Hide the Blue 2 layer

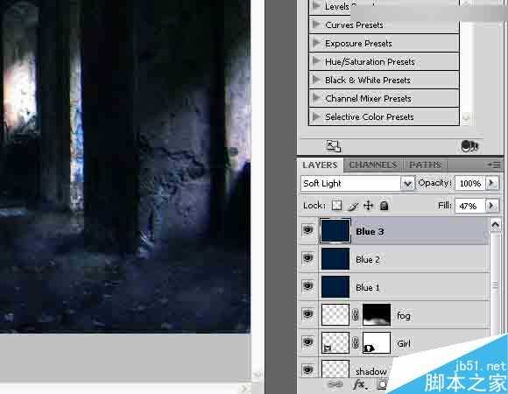308,258
